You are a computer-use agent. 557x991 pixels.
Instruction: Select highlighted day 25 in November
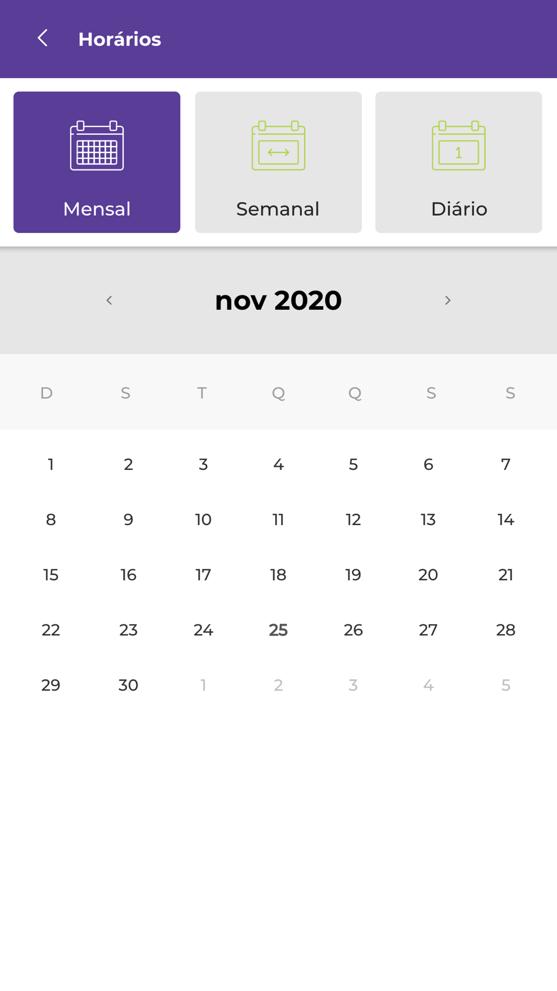278,630
